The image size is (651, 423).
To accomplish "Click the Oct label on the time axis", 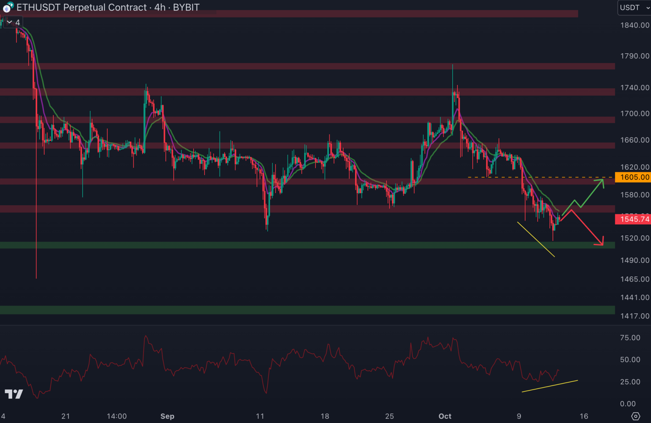I will 445,416.
